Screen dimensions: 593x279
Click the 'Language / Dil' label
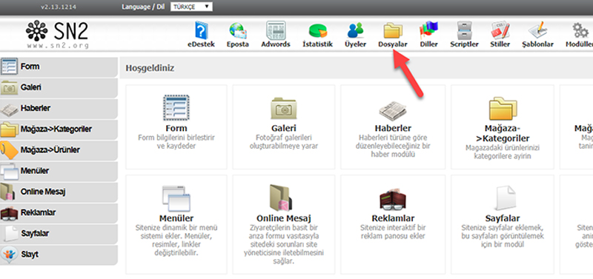[x=144, y=7]
